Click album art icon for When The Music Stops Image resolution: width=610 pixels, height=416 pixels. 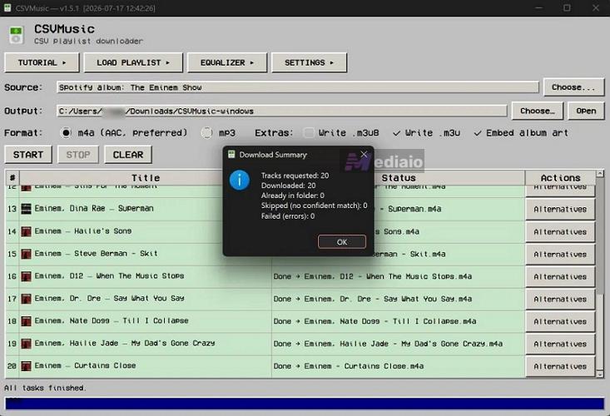26,276
